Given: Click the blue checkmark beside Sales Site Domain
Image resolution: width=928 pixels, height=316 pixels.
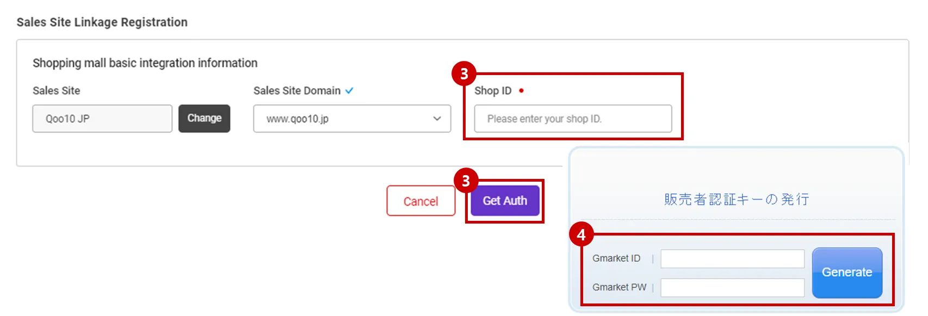Looking at the screenshot, I should (349, 91).
